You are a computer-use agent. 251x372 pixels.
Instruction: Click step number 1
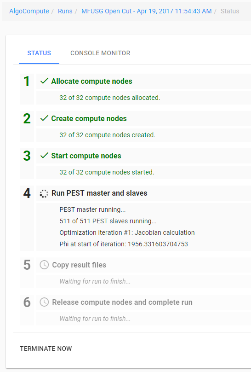click(27, 81)
